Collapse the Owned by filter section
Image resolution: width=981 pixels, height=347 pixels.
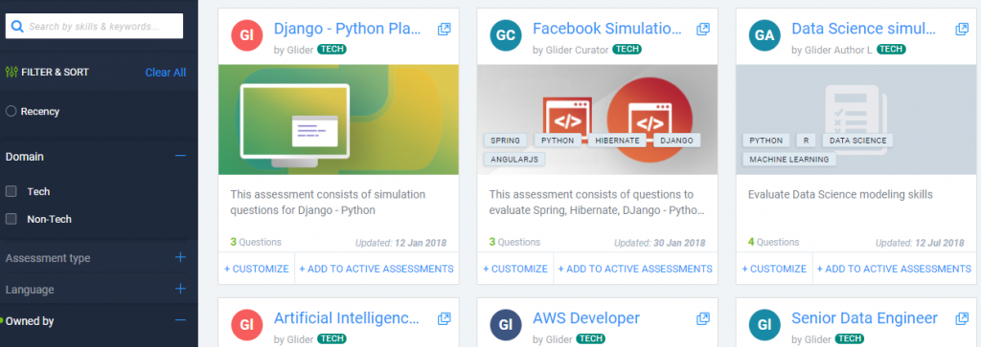tap(180, 321)
